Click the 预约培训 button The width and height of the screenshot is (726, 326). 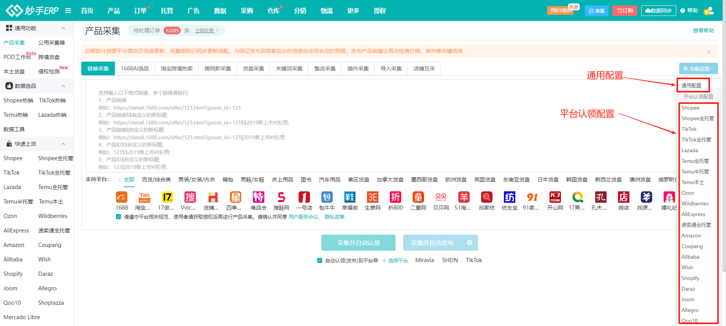point(561,11)
